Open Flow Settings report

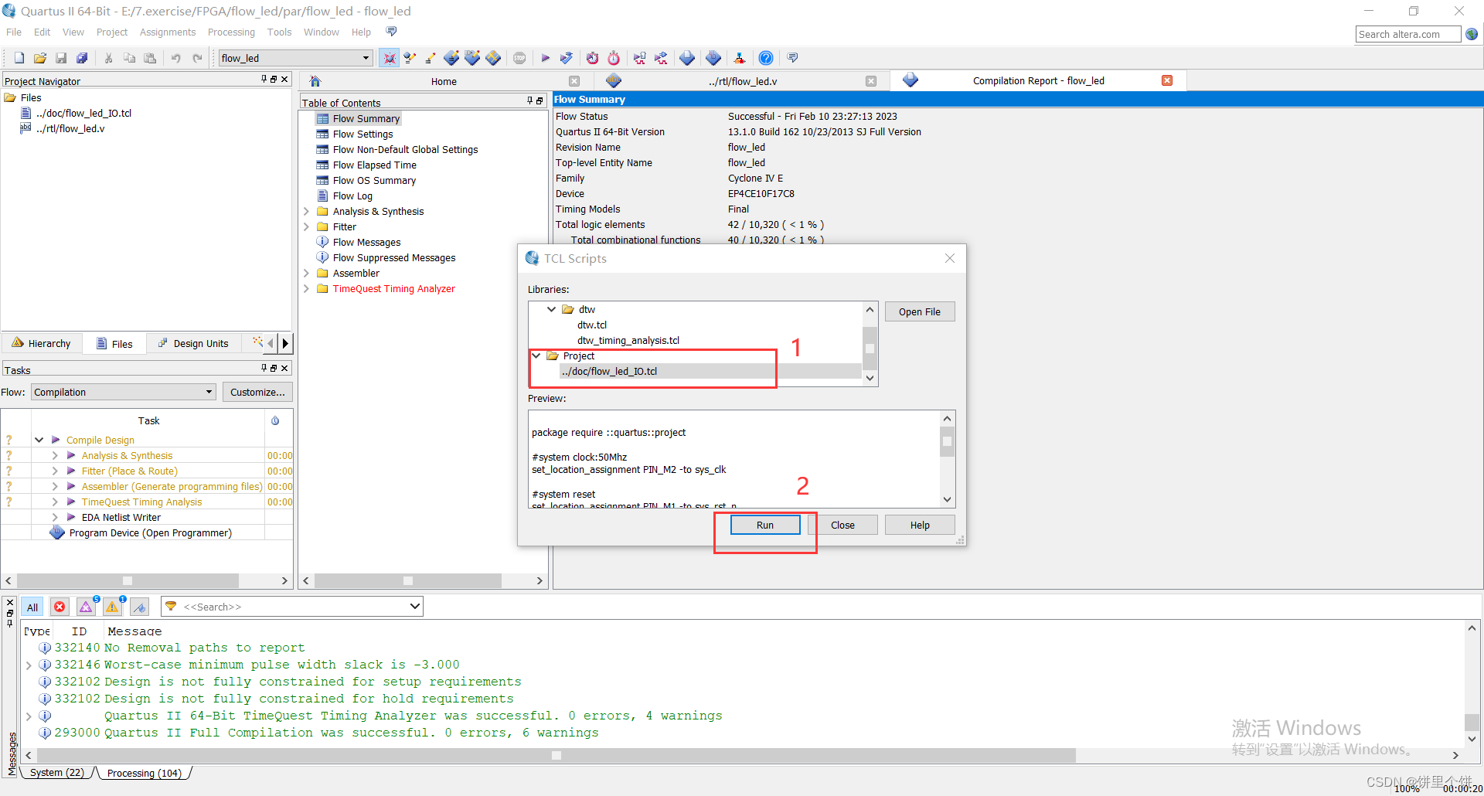362,134
